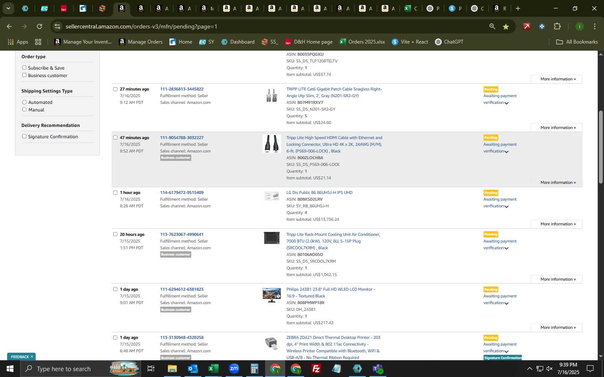604x377 pixels.
Task: Go back with the browser Back arrow
Action: (x=9, y=26)
